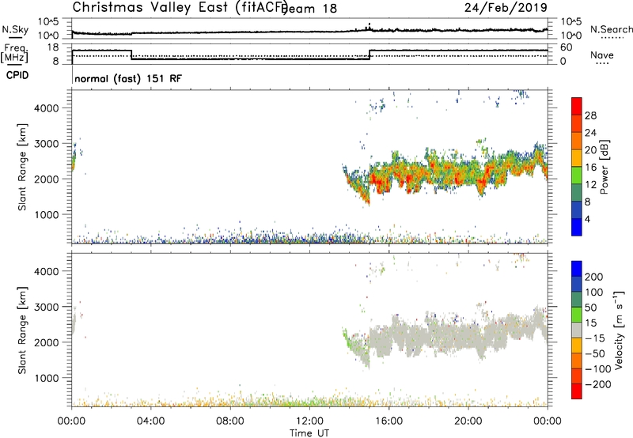Click the '1000' tick of the velocity panel
The height and width of the screenshot is (438, 633).
[x=47, y=378]
